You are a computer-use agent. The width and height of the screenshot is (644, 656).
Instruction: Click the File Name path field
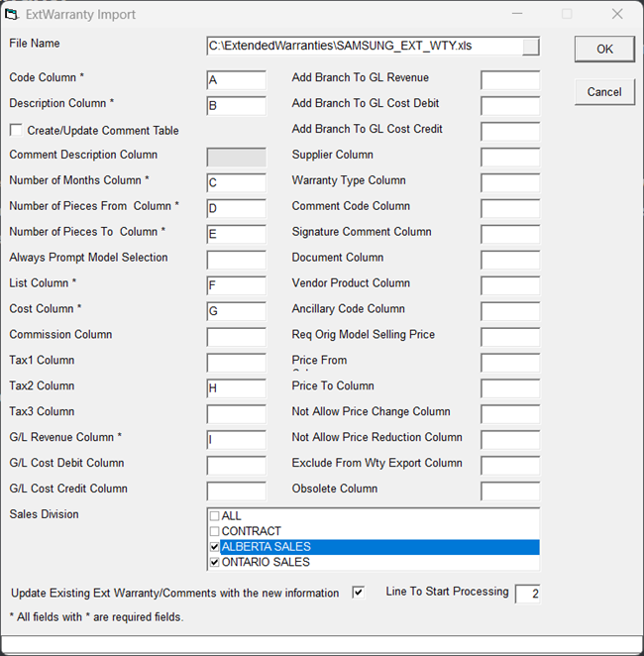(x=363, y=47)
